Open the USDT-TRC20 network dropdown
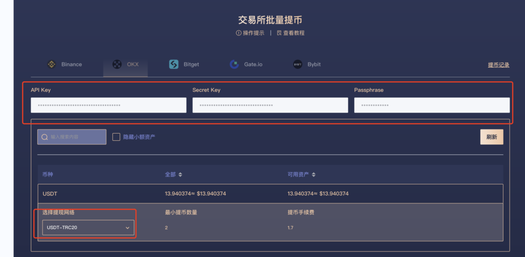The image size is (525, 257). (88, 228)
